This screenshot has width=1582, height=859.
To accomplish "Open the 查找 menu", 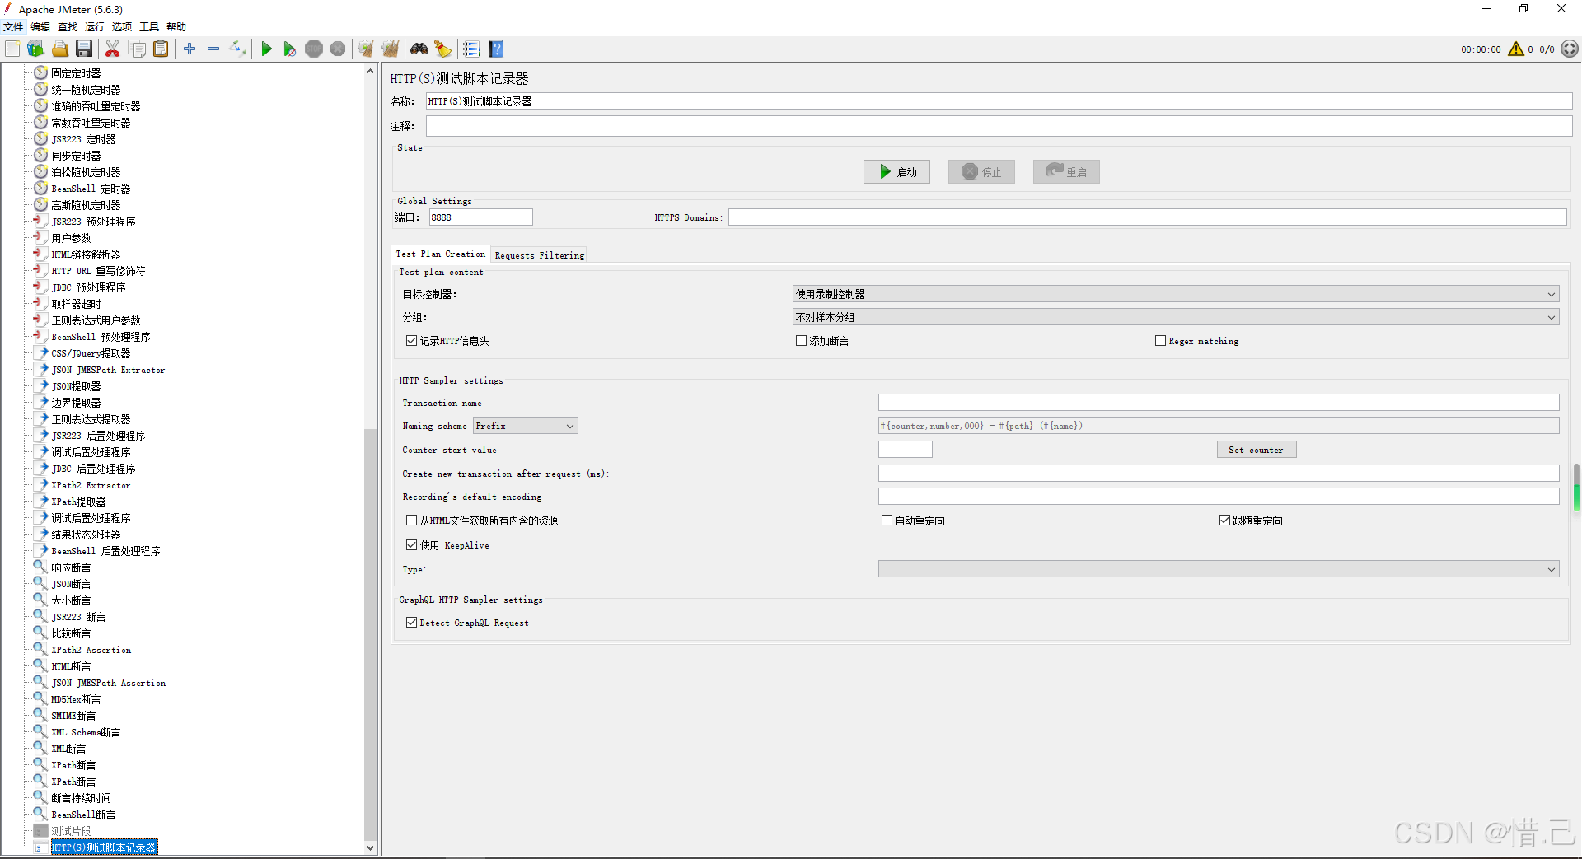I will pyautogui.click(x=68, y=26).
